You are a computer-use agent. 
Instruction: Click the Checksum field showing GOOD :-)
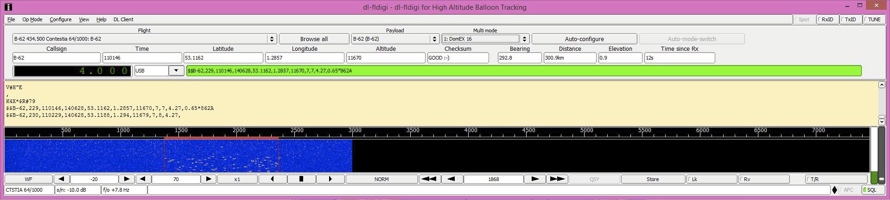458,58
